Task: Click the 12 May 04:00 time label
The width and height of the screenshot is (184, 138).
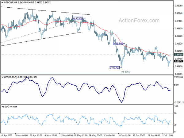Action: pyautogui.click(x=66, y=135)
